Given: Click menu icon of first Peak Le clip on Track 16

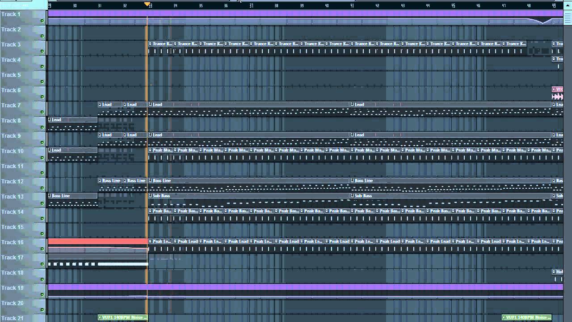Looking at the screenshot, I should pos(151,241).
